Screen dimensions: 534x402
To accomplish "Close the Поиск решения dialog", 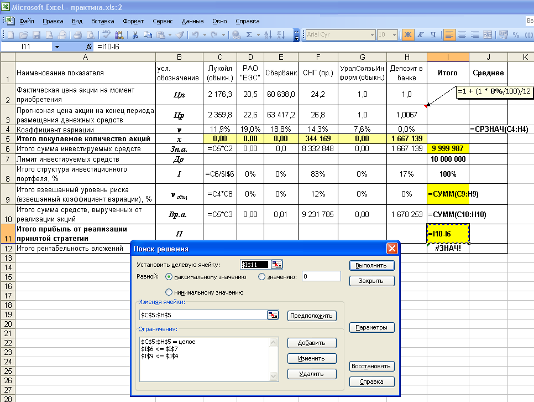I will [392, 249].
